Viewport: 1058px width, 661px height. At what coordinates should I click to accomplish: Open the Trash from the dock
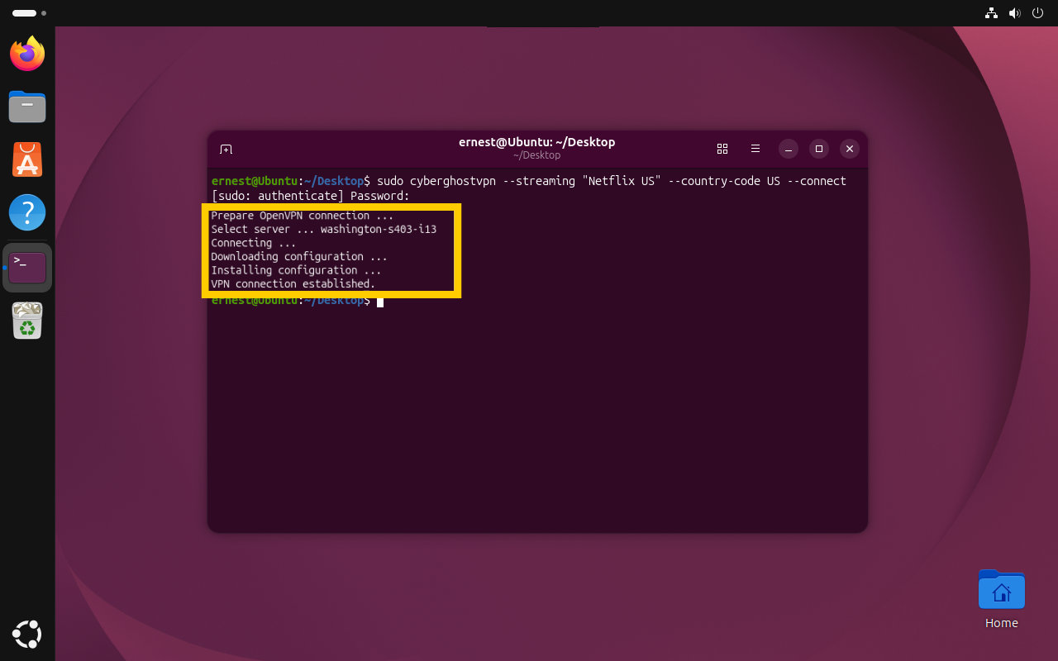coord(27,321)
